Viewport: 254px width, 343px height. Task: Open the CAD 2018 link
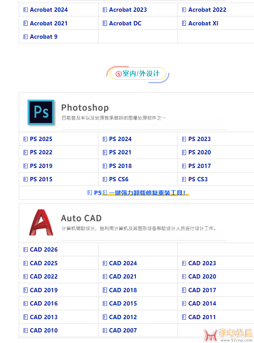[x=123, y=290]
